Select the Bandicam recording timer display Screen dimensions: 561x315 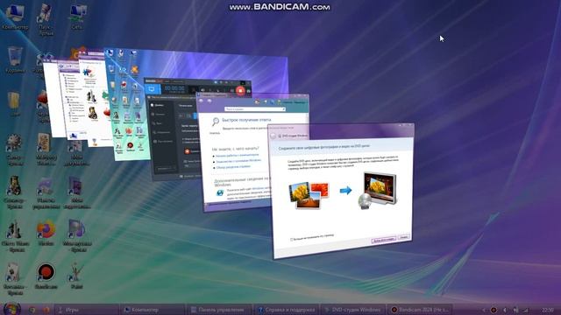coord(174,88)
